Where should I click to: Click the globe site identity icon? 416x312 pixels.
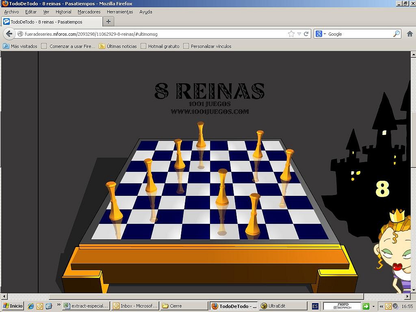[x=20, y=34]
